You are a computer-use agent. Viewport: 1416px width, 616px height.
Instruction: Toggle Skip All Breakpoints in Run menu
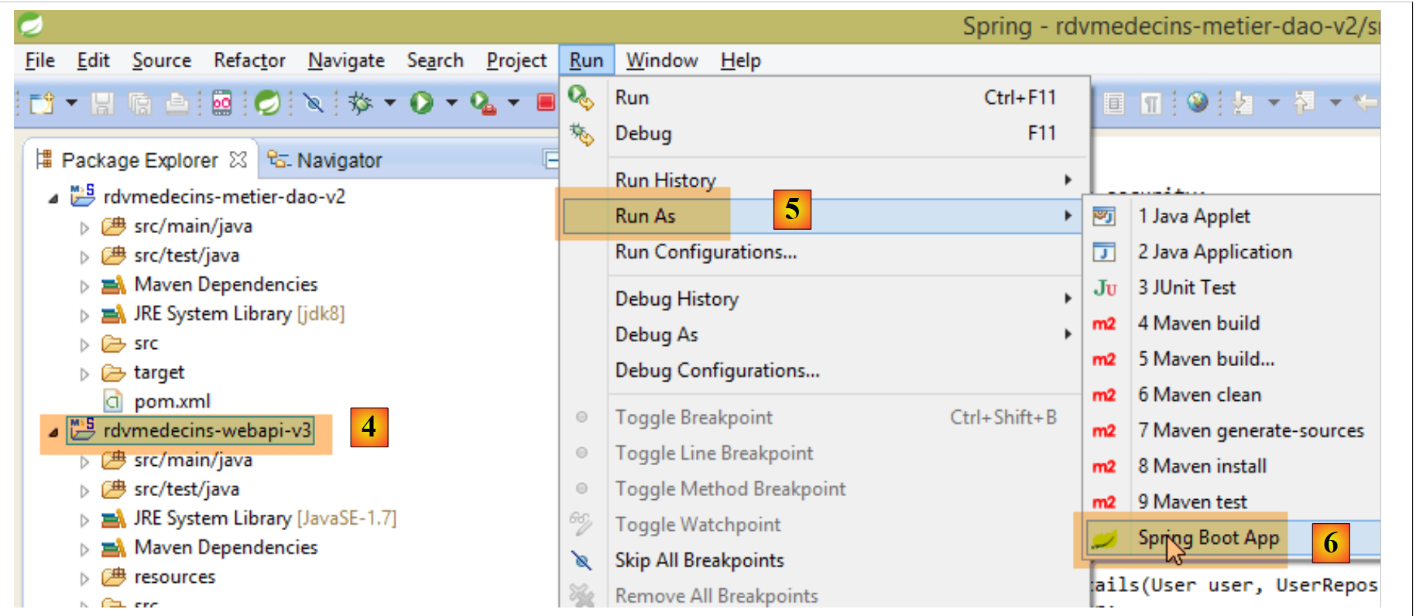click(699, 560)
